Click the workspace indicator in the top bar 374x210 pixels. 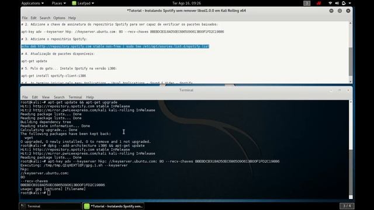coord(307,3)
